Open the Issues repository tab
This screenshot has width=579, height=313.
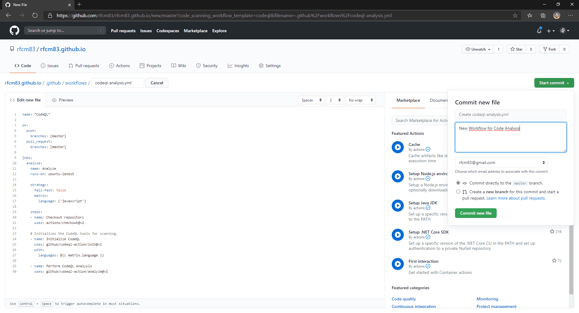(x=50, y=66)
